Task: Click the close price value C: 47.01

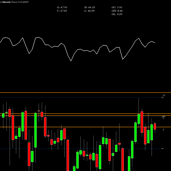Action: tap(62, 11)
